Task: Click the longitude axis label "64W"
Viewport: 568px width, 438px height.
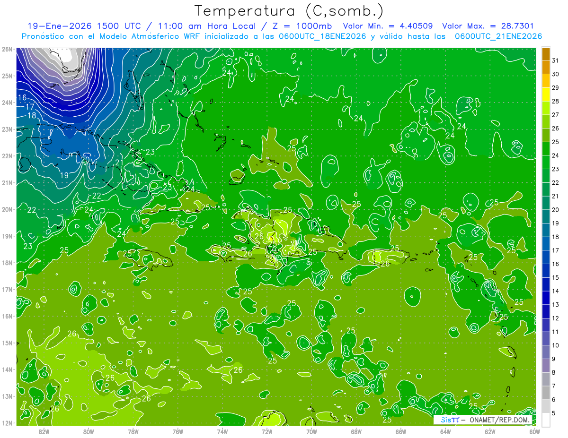Action: 445,432
